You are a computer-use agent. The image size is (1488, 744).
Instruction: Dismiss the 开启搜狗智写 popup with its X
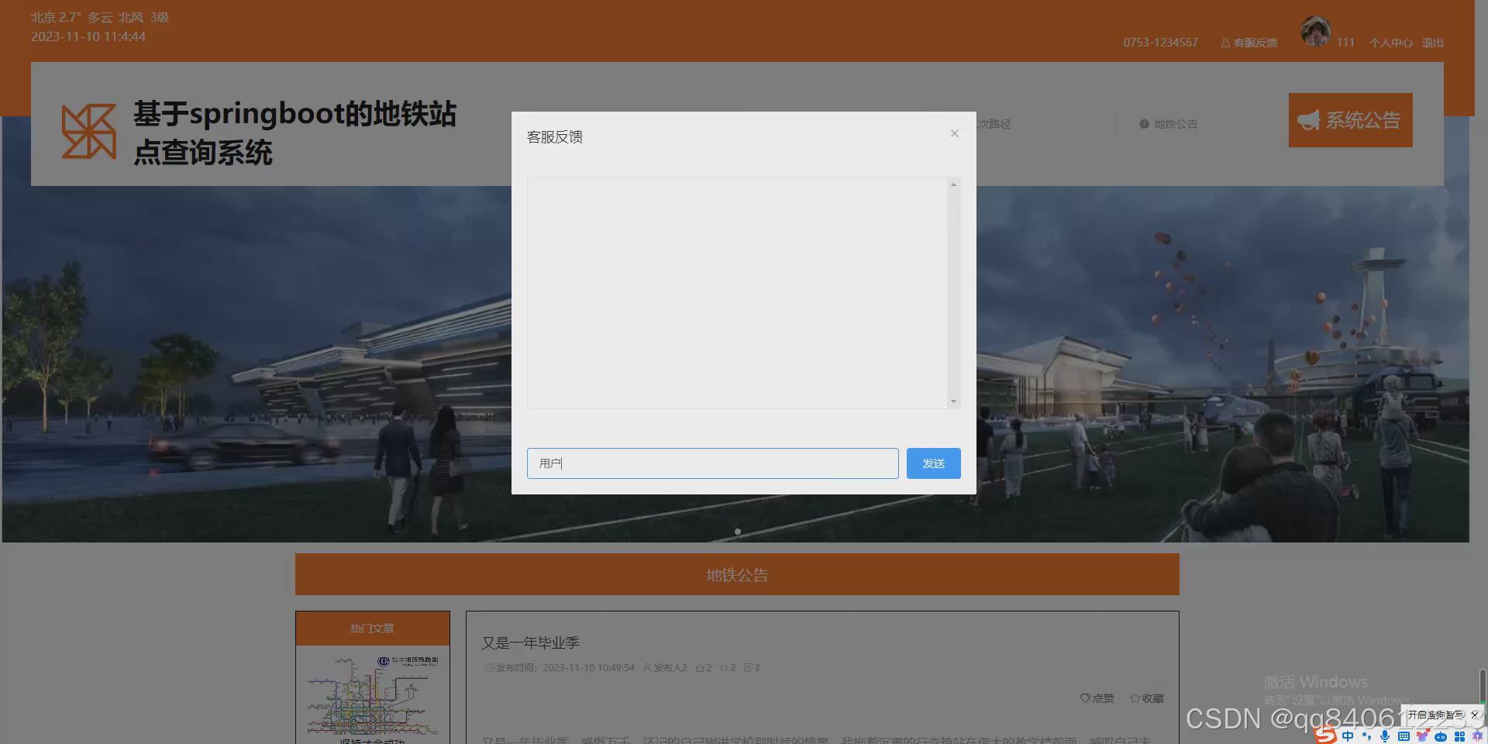click(1475, 715)
